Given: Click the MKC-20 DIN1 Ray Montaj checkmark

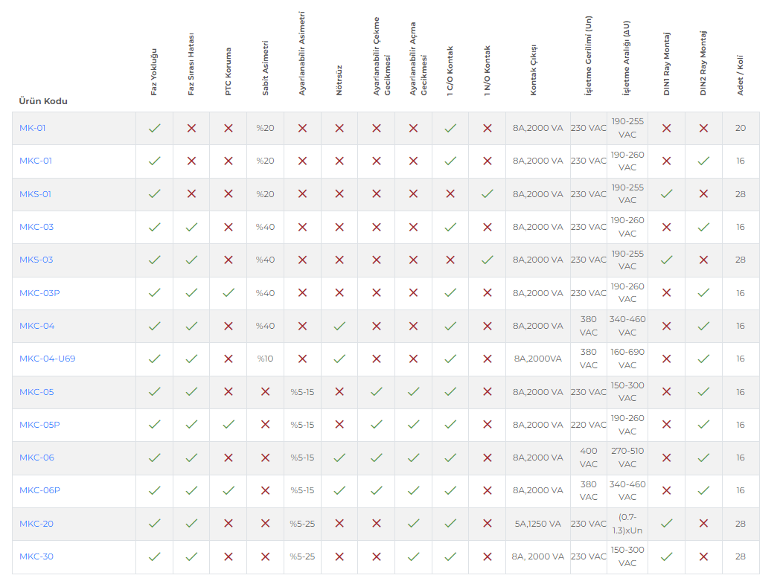Looking at the screenshot, I should click(666, 524).
